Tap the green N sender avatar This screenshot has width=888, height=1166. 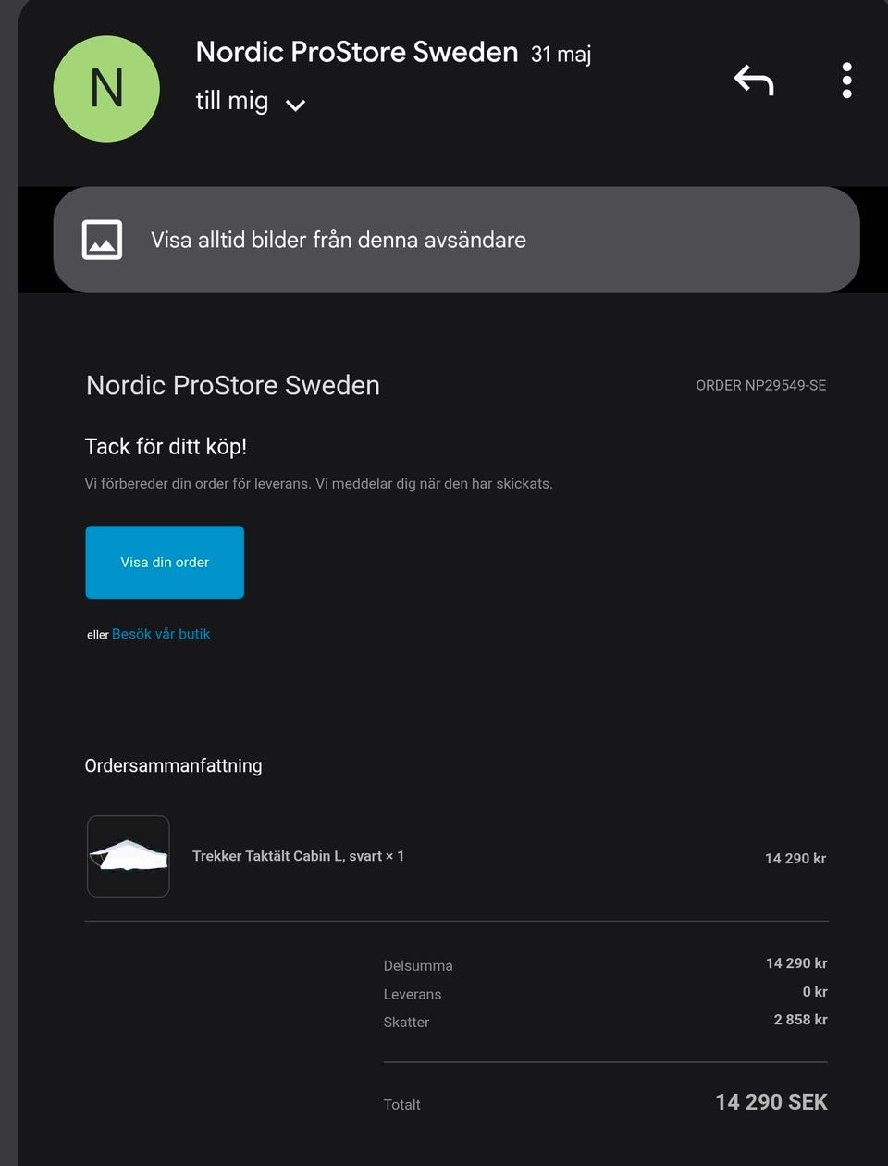(x=106, y=89)
